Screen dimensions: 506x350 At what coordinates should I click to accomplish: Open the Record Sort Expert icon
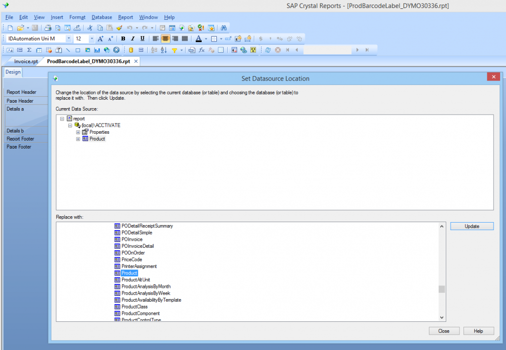[x=164, y=50]
